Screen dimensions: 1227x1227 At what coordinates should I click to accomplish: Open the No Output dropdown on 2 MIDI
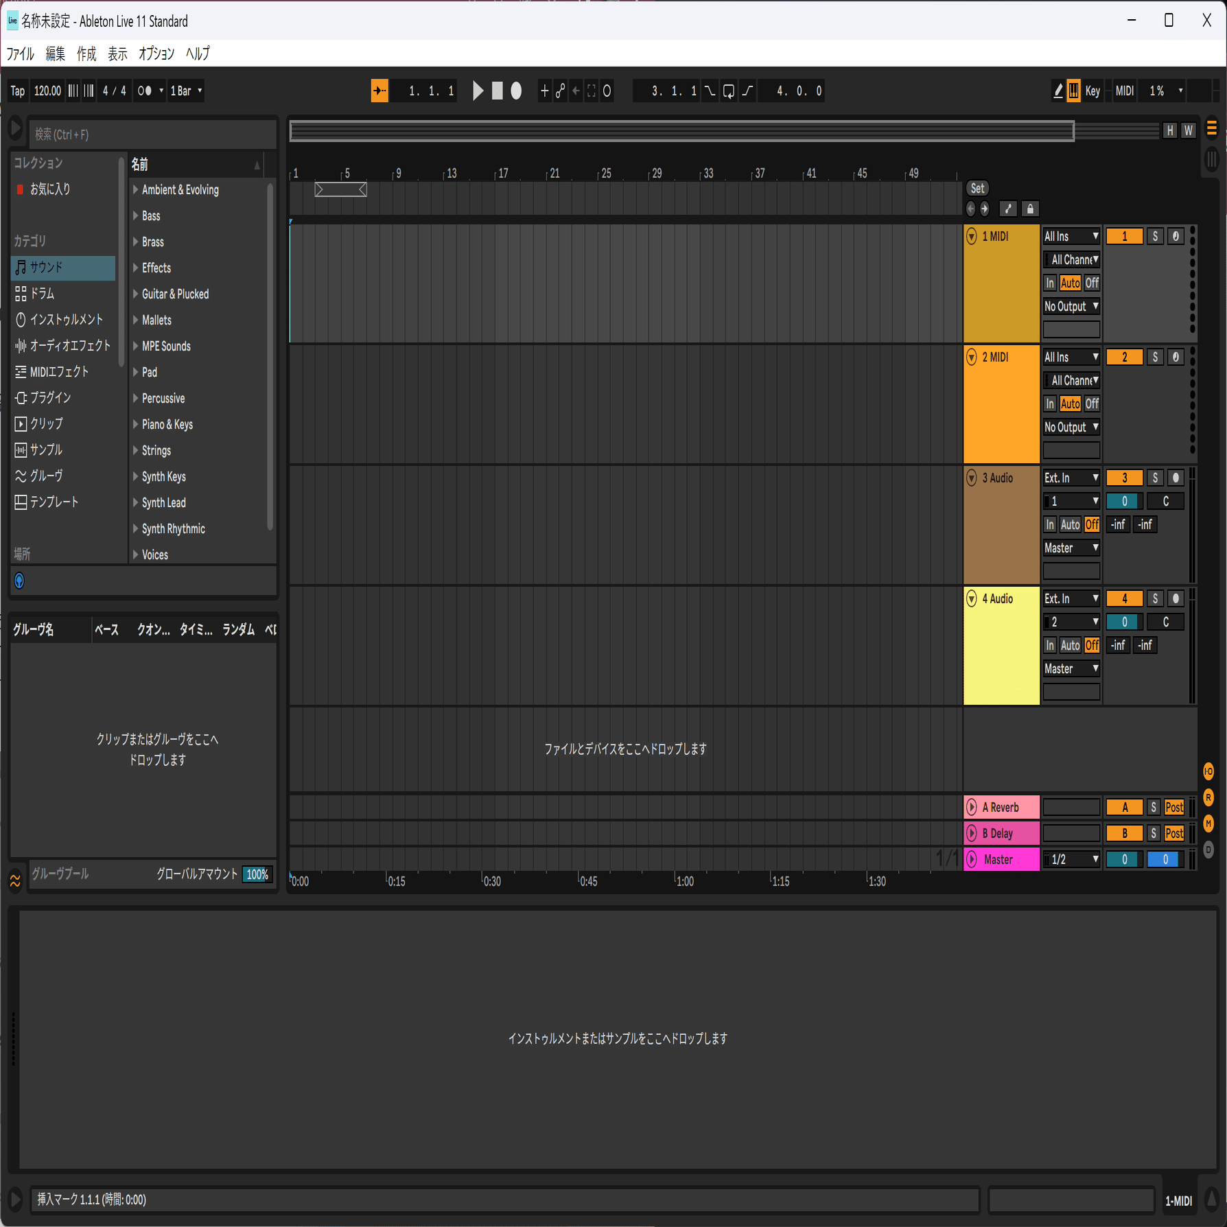coord(1071,427)
